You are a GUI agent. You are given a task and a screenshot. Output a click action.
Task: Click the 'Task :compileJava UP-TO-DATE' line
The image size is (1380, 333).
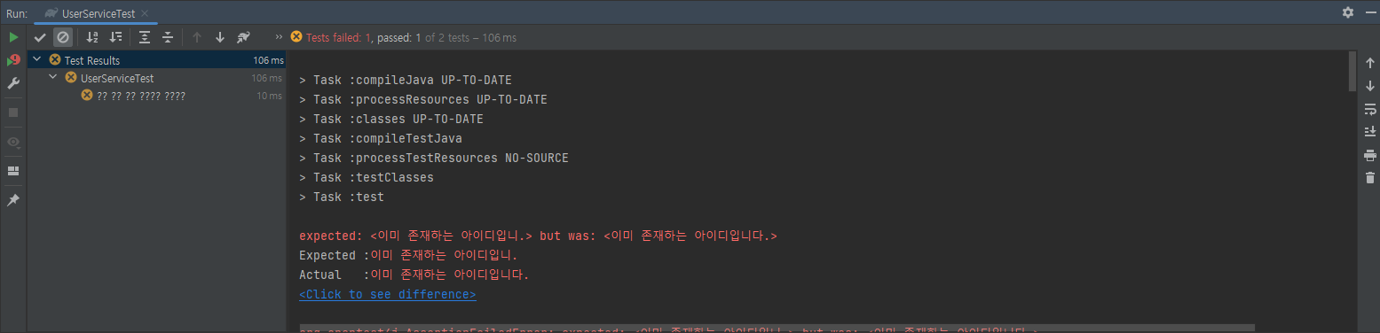pyautogui.click(x=406, y=80)
